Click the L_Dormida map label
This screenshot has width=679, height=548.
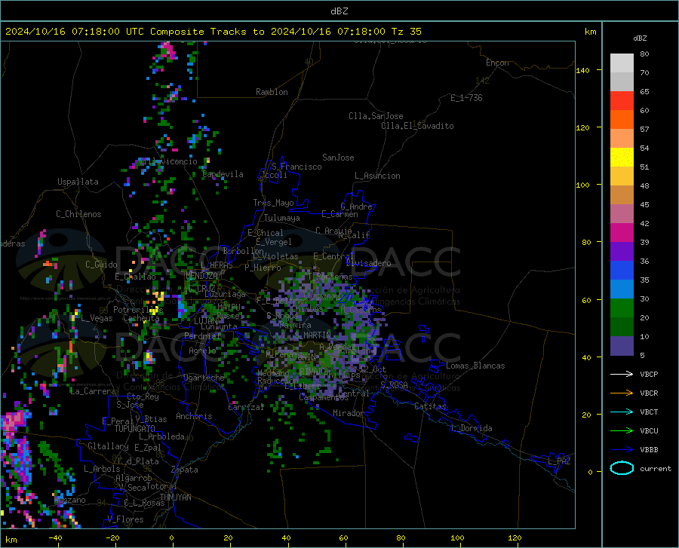tap(471, 428)
